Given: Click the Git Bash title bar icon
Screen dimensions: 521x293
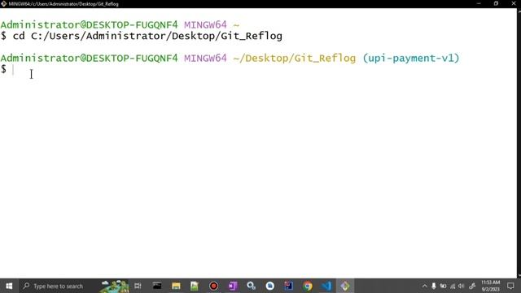Looking at the screenshot, I should (x=3, y=3).
